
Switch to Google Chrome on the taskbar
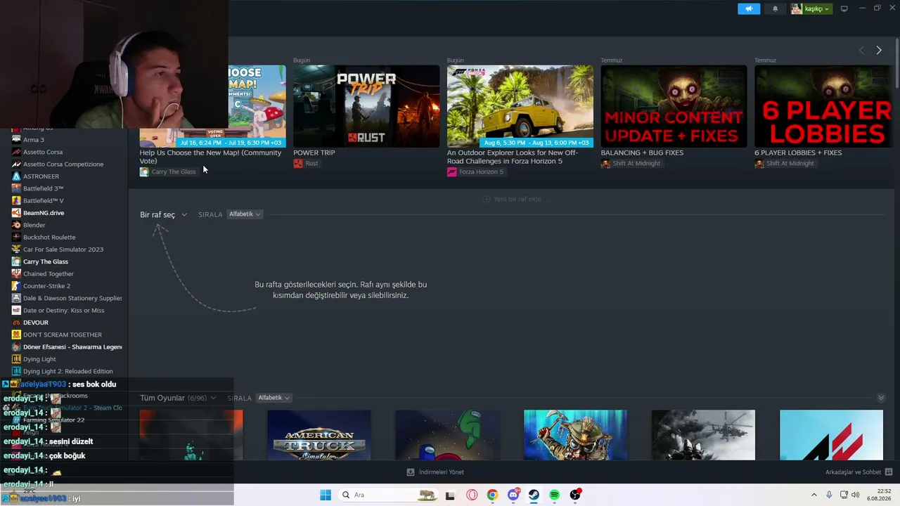[492, 495]
